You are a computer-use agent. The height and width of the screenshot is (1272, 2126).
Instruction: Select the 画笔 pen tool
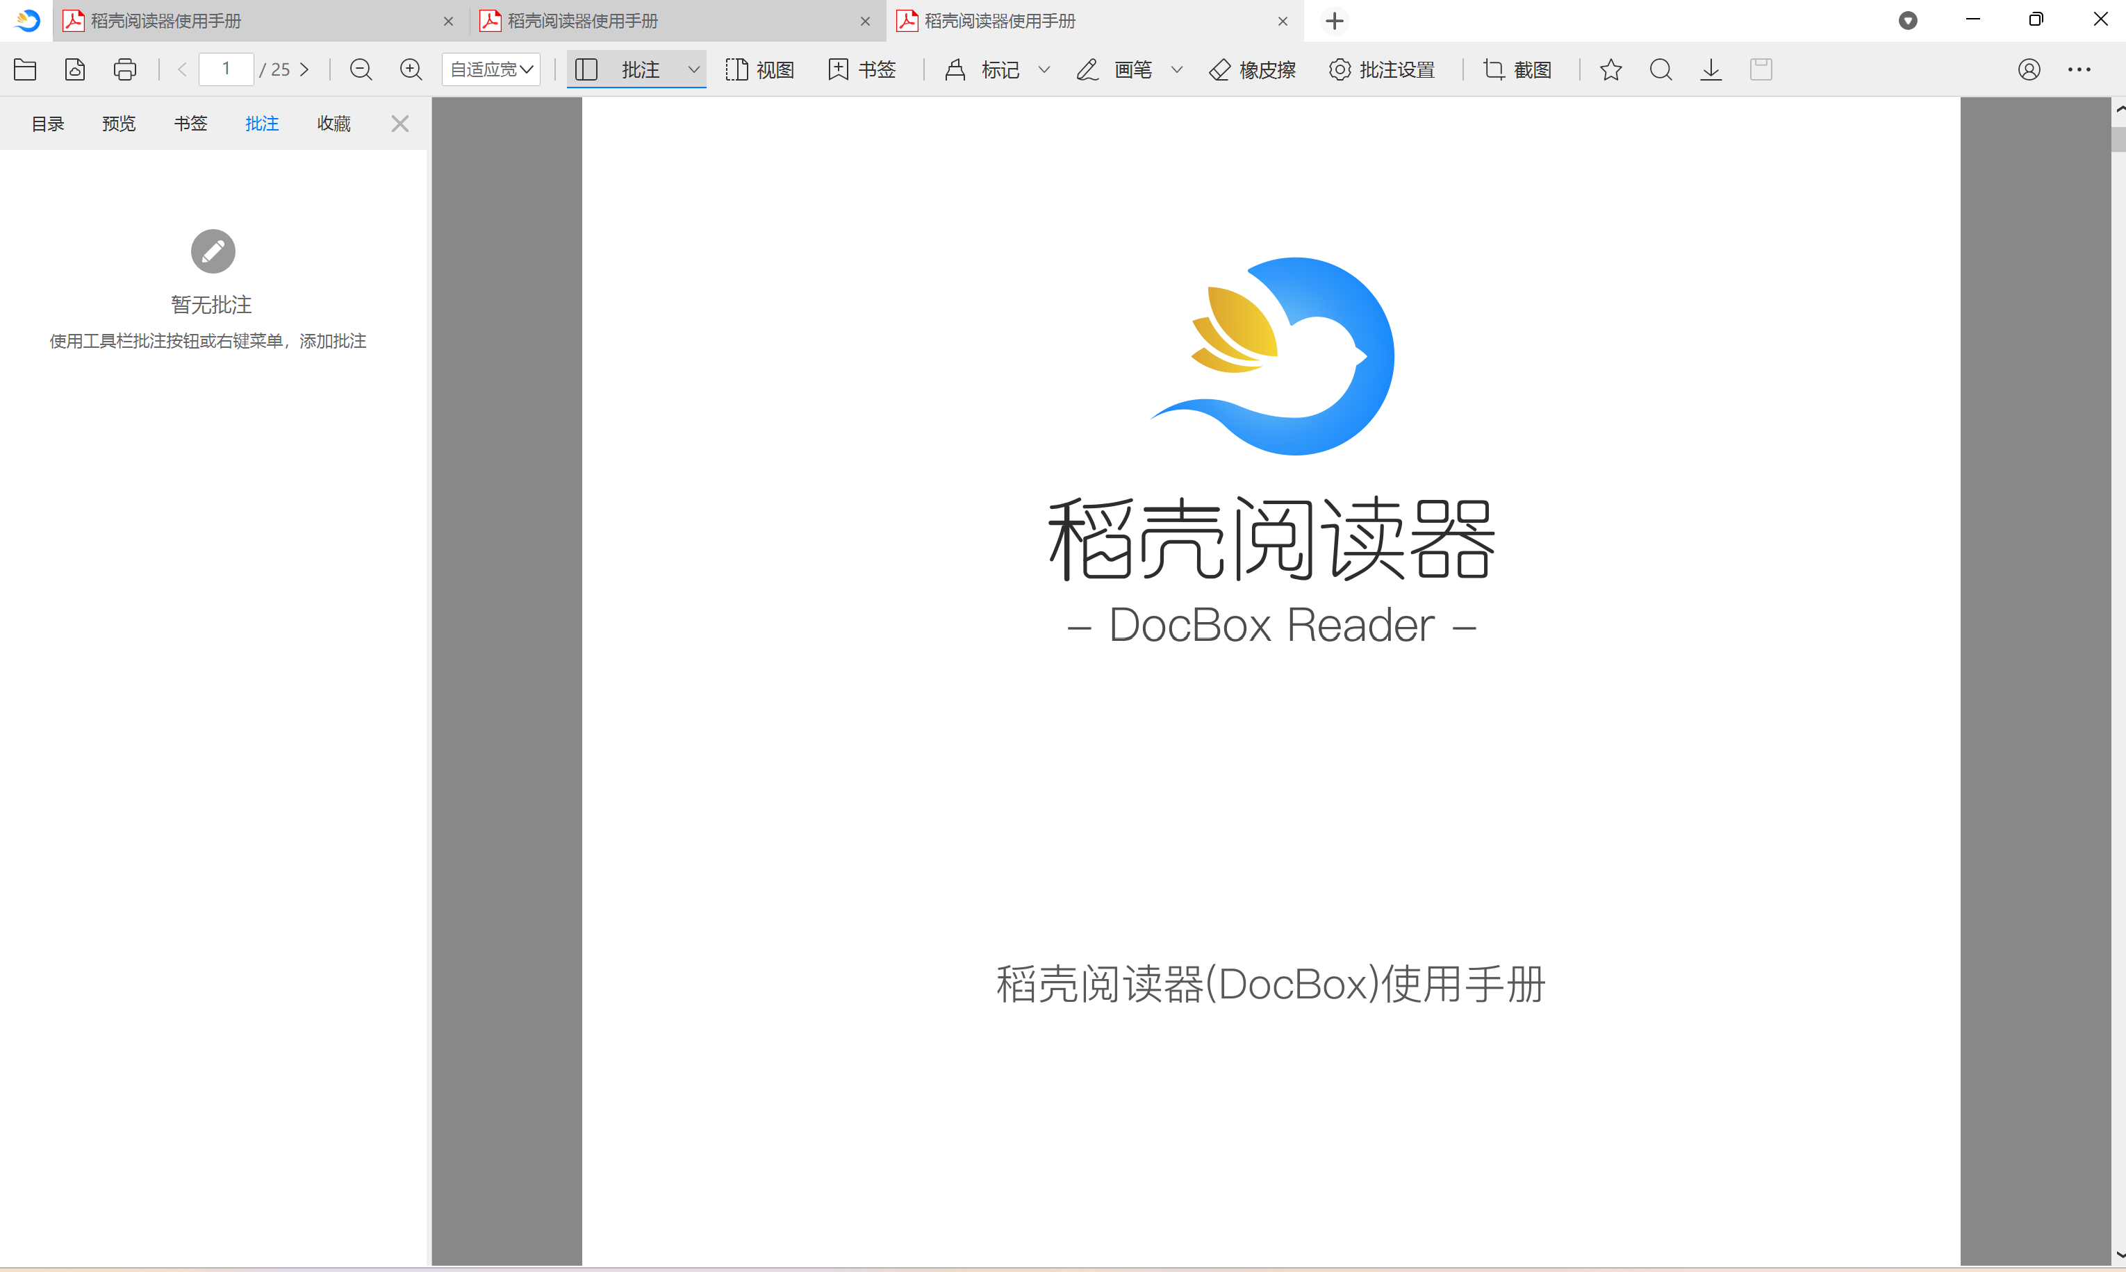tap(1114, 69)
